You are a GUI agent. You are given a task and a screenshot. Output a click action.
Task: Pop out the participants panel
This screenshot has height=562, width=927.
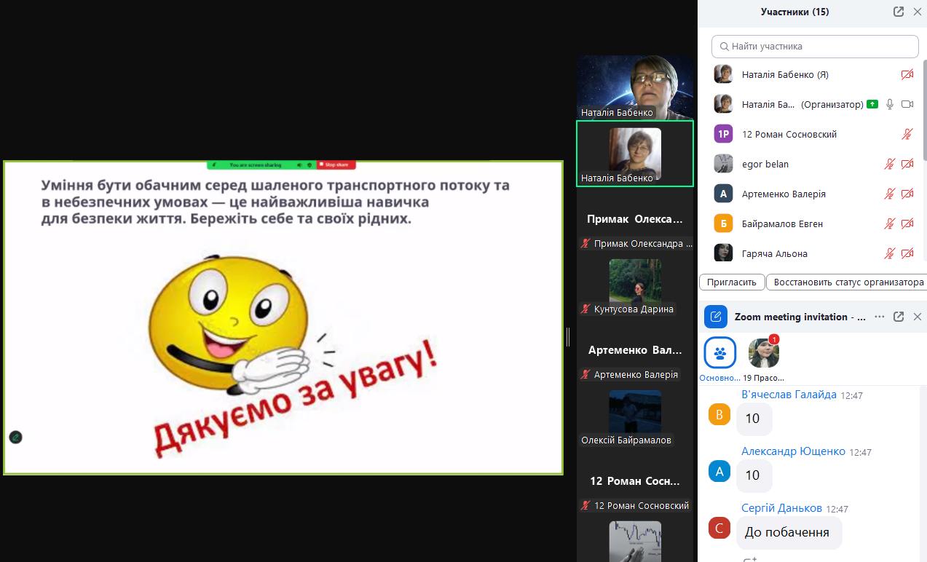899,12
